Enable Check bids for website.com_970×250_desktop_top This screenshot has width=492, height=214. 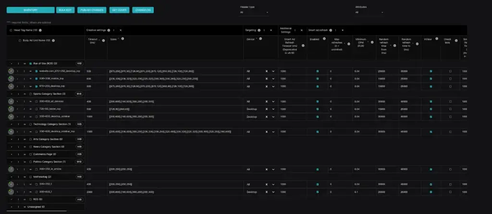tap(450, 71)
